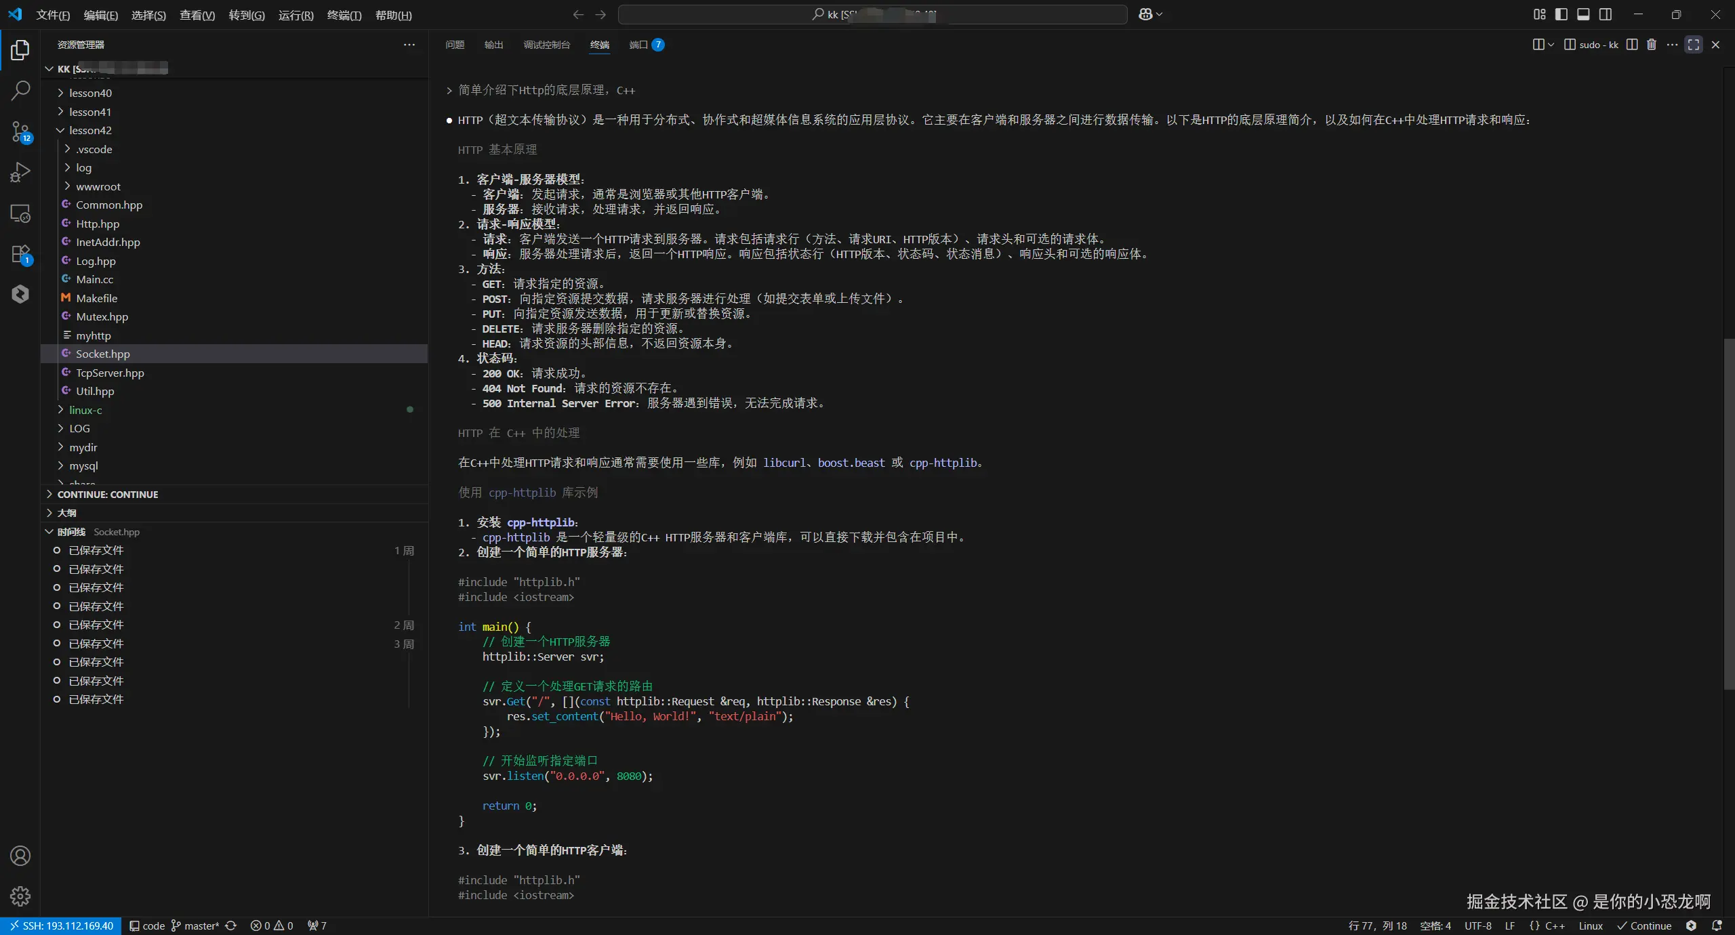Screen dimensions: 1735x935
Task: Open the Manage gear icon
Action: click(x=20, y=896)
